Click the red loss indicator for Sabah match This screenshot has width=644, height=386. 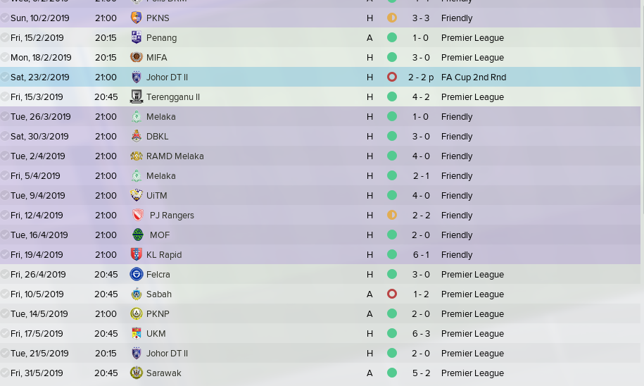click(x=392, y=294)
